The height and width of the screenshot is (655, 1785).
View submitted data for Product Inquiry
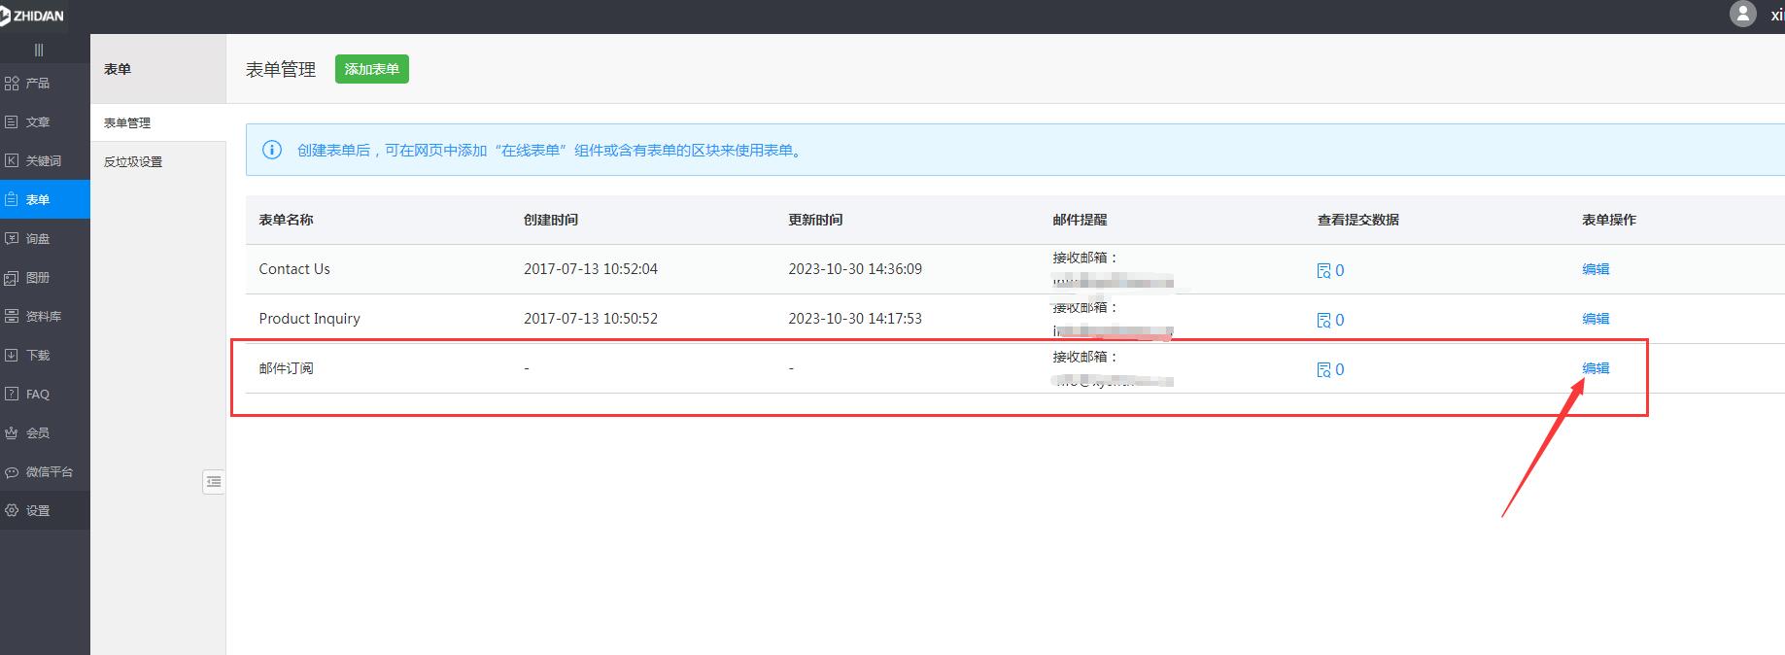point(1323,321)
